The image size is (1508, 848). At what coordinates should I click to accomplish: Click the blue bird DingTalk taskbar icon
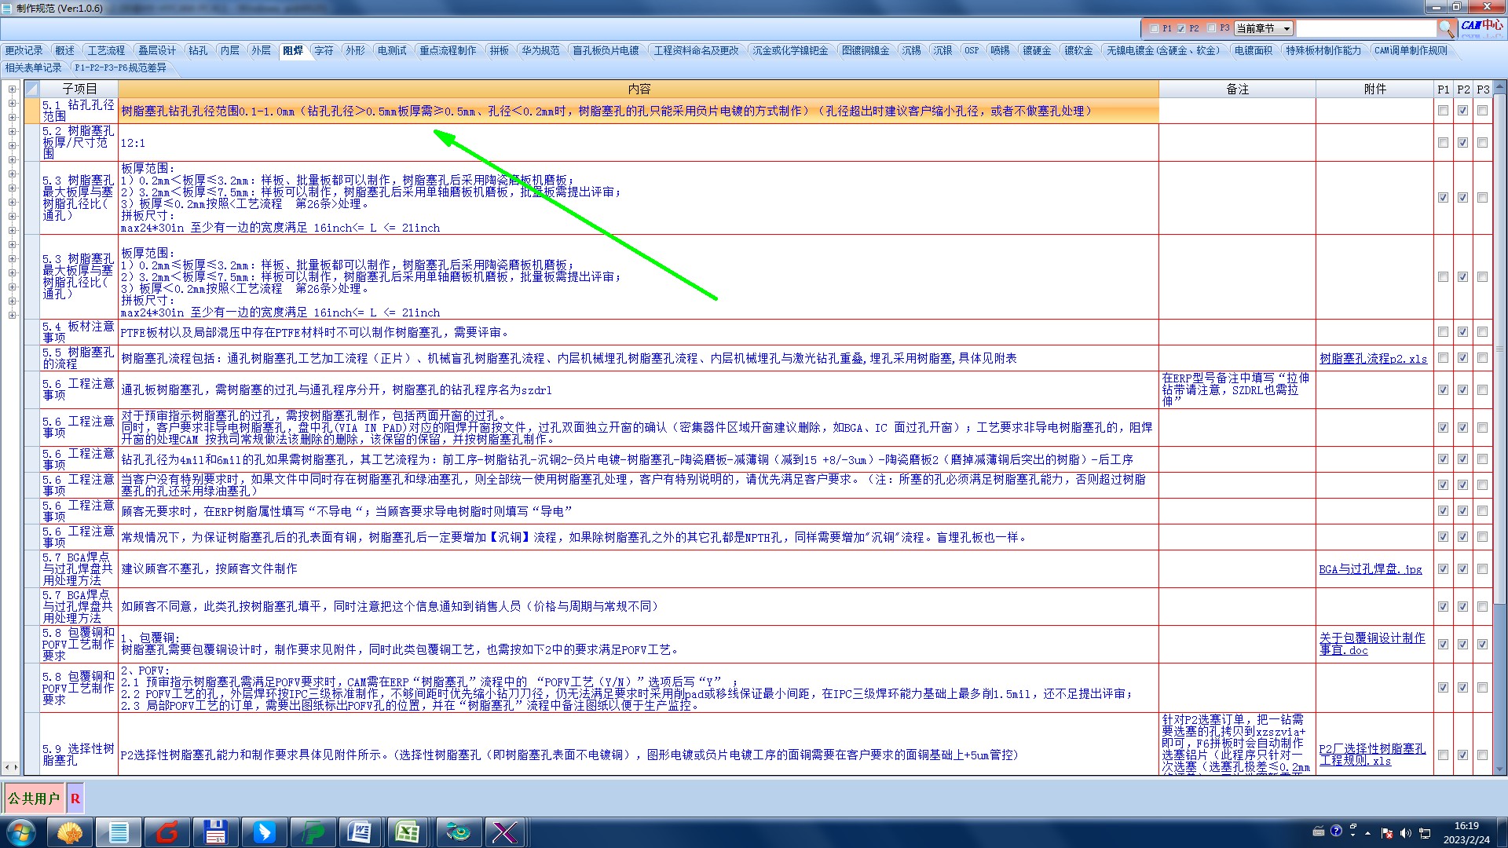tap(264, 832)
